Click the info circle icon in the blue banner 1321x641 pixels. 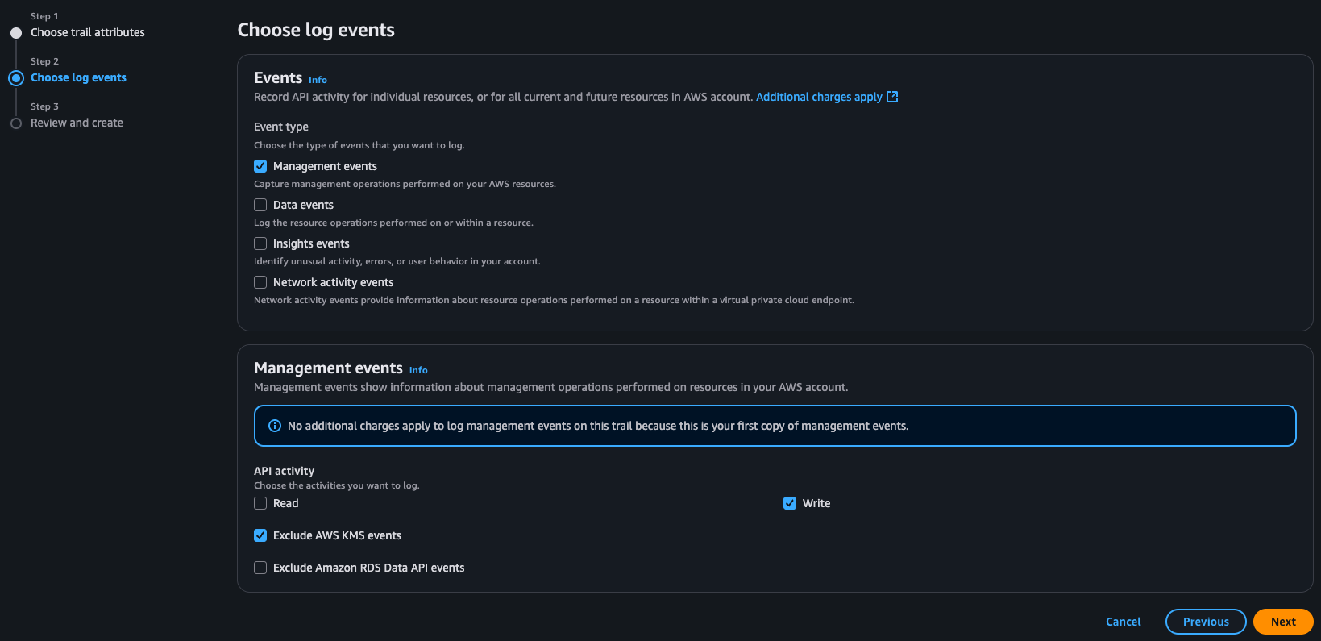[275, 426]
